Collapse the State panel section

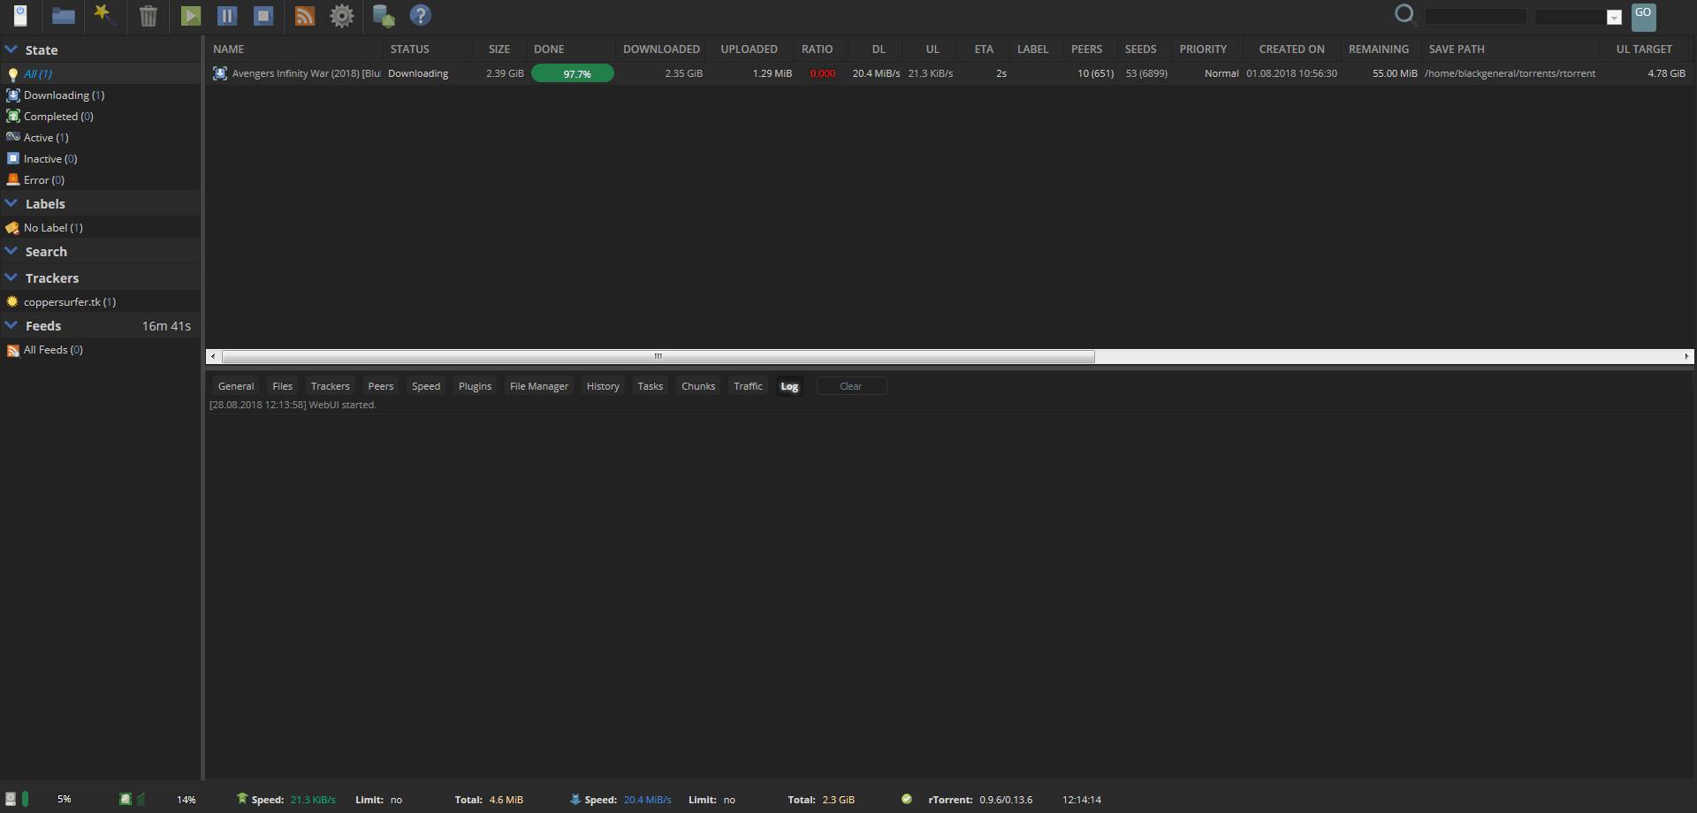click(x=11, y=50)
